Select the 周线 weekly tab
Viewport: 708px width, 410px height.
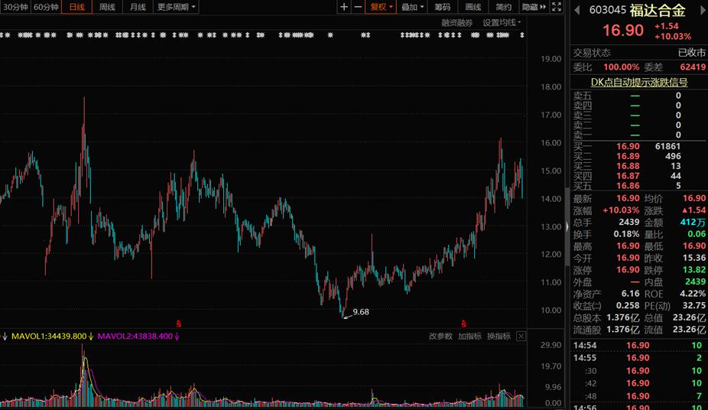[x=107, y=7]
